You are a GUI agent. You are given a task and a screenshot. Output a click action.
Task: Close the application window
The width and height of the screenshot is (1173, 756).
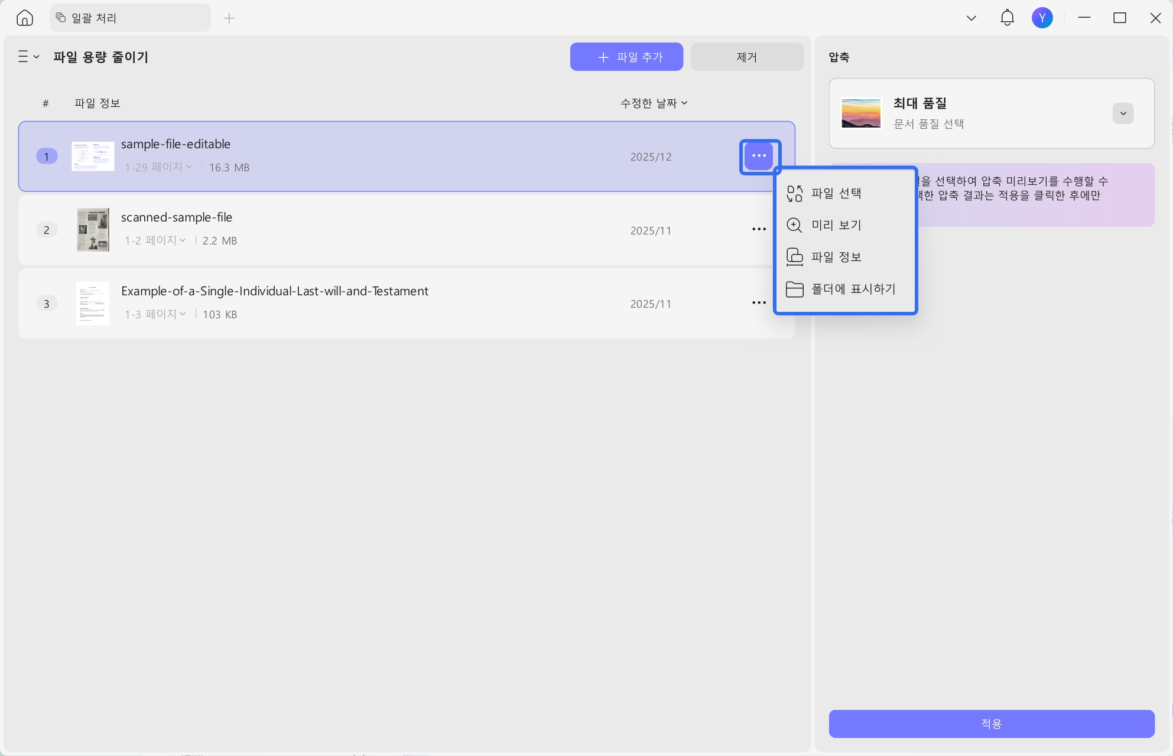coord(1155,18)
